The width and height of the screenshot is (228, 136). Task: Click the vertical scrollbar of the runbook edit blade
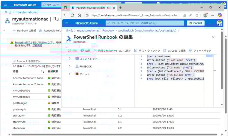coord(222,60)
